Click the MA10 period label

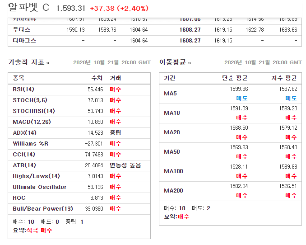pyautogui.click(x=172, y=113)
